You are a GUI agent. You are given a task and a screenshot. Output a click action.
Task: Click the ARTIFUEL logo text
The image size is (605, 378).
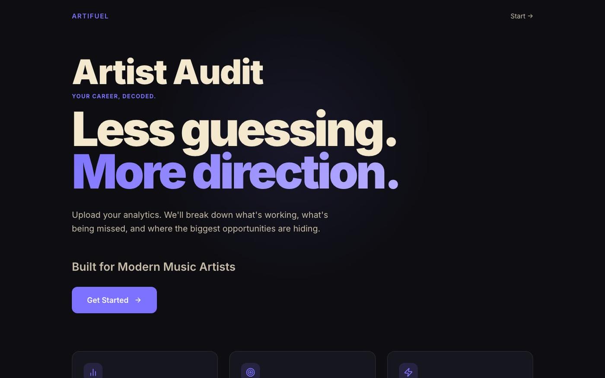pyautogui.click(x=90, y=16)
